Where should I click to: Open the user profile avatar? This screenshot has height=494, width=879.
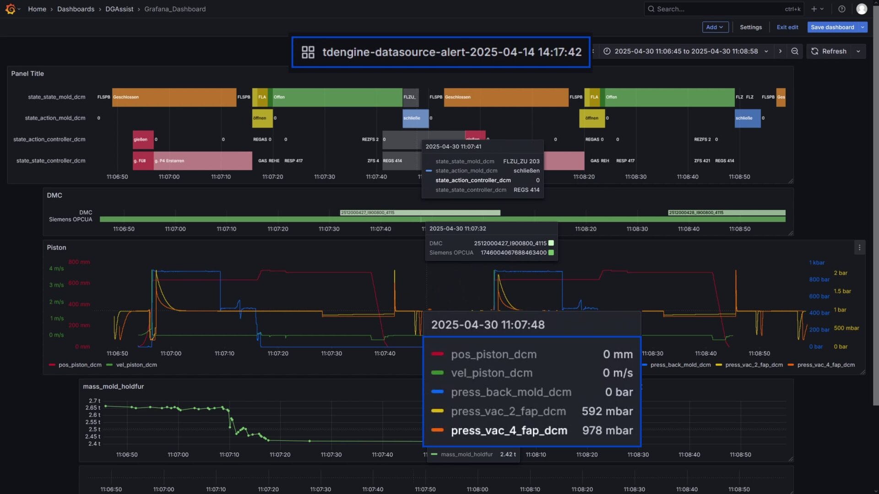[x=862, y=9]
